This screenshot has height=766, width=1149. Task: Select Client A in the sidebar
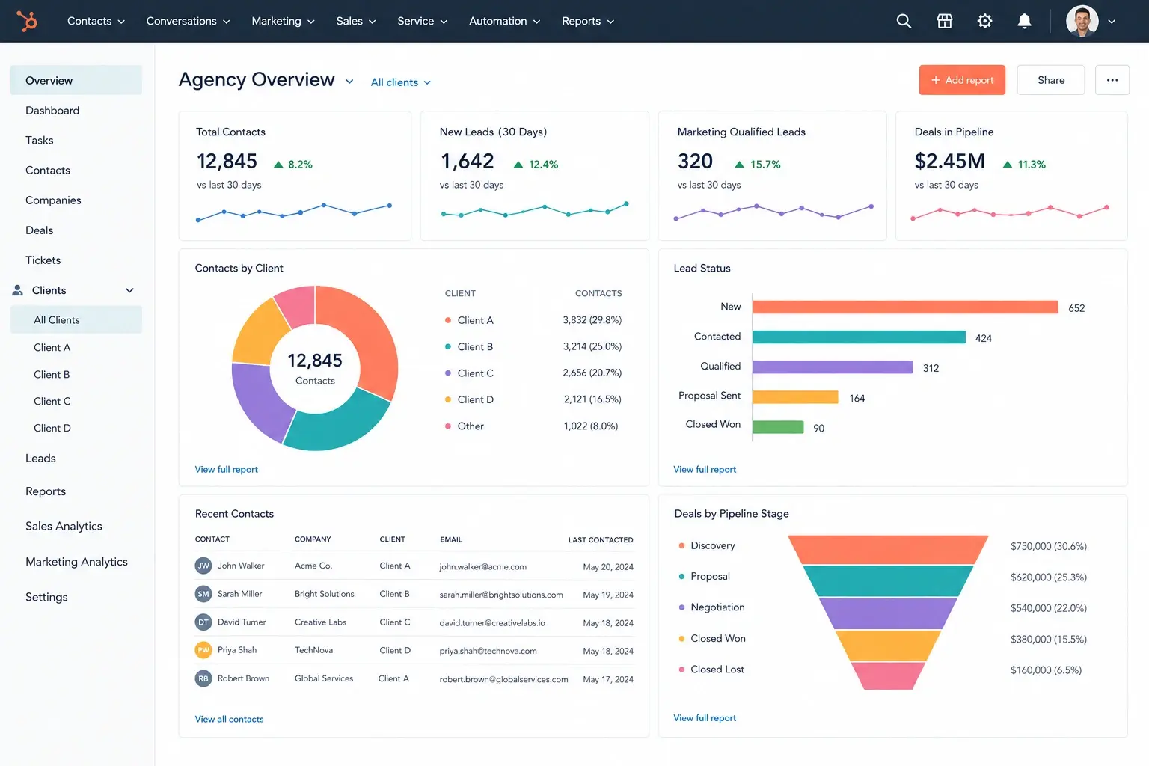[x=52, y=348]
